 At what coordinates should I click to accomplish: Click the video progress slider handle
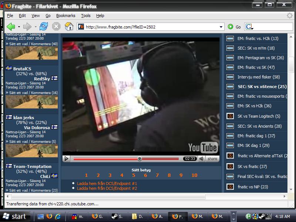pyautogui.click(x=139, y=159)
